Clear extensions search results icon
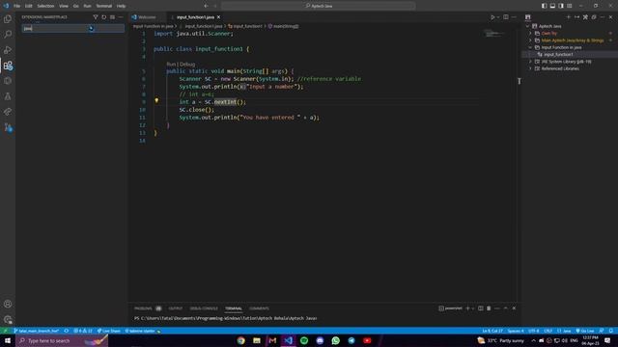The image size is (618, 347). coord(112,17)
